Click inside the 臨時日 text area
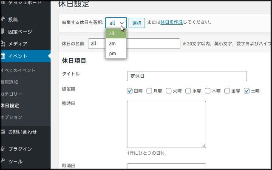 coord(166,125)
